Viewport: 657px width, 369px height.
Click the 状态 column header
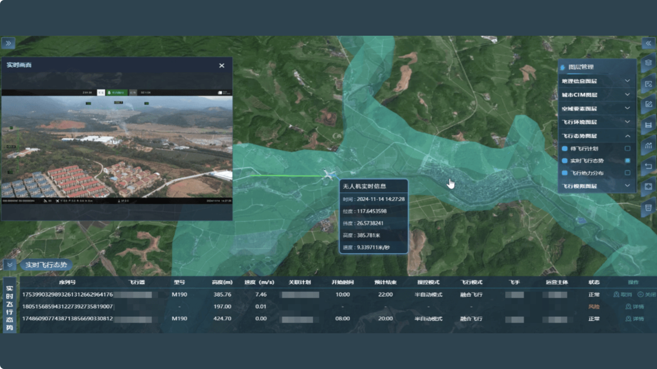point(594,282)
